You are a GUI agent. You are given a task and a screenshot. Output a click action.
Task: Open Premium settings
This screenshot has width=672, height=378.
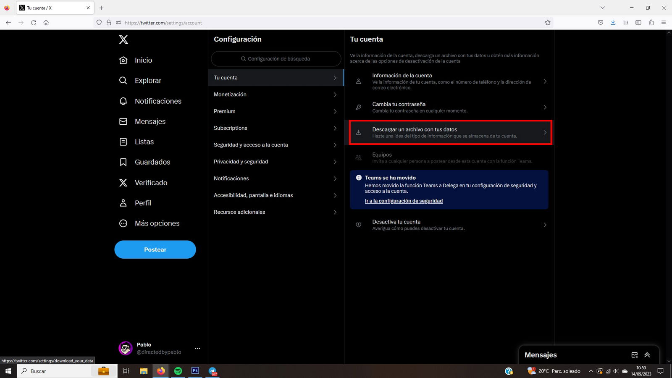[276, 111]
